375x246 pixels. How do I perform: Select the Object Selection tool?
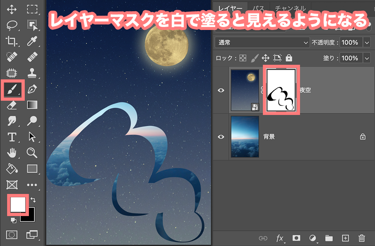pos(32,25)
